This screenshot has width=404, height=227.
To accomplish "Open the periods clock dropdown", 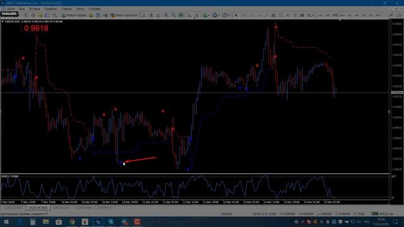I will [x=216, y=15].
